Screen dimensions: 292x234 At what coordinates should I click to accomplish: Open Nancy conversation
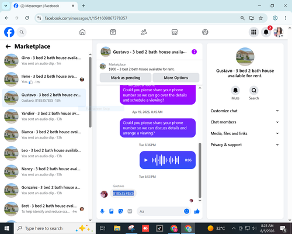click(44, 172)
